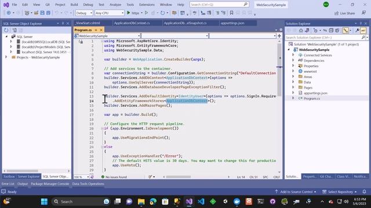371x208 pixels.
Task: Expand the Dependencies node
Action: [x=293, y=60]
